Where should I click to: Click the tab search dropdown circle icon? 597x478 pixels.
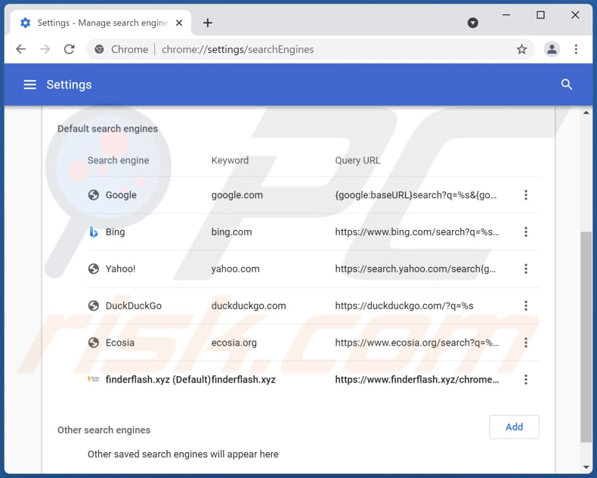[x=472, y=23]
